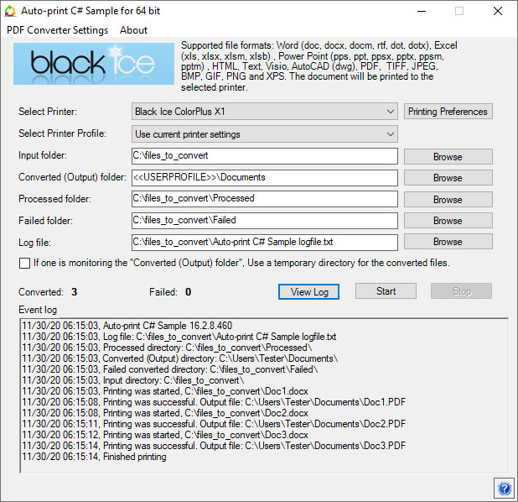This screenshot has width=518, height=502.
Task: Open the PDF Converter Settings menu
Action: click(x=57, y=29)
